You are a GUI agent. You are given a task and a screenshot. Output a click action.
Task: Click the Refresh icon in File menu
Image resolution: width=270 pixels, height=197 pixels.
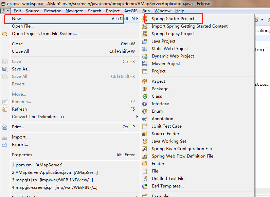tap(5, 109)
